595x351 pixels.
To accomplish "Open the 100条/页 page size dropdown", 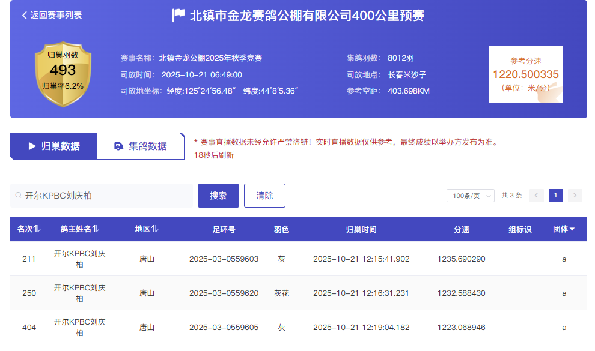I will 470,196.
